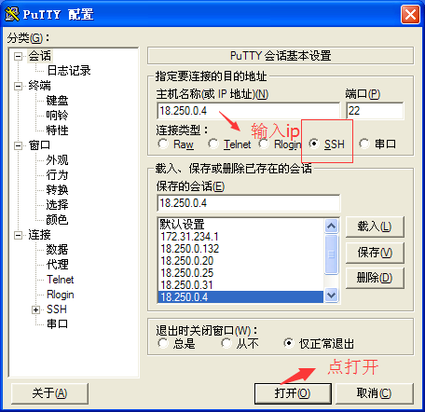Collapse the 会话 tree node

[x=19, y=56]
